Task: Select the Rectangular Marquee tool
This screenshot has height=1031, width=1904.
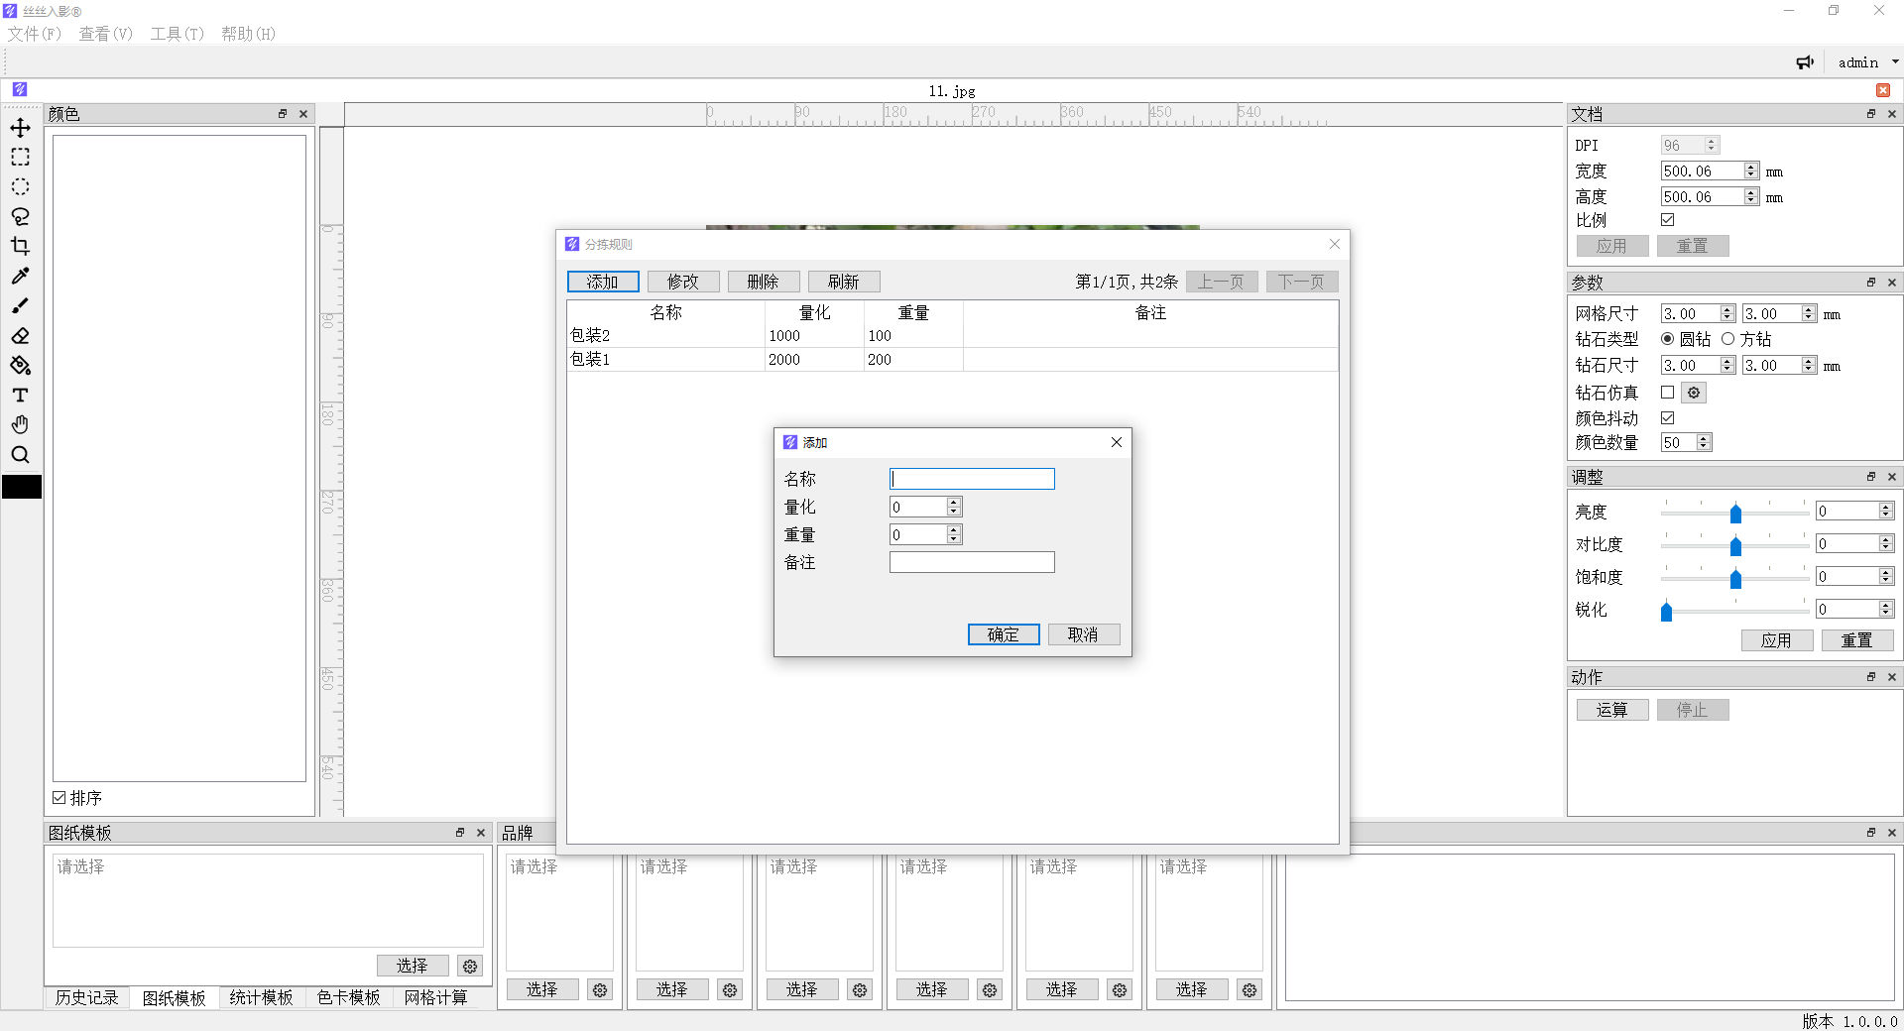Action: coord(20,158)
